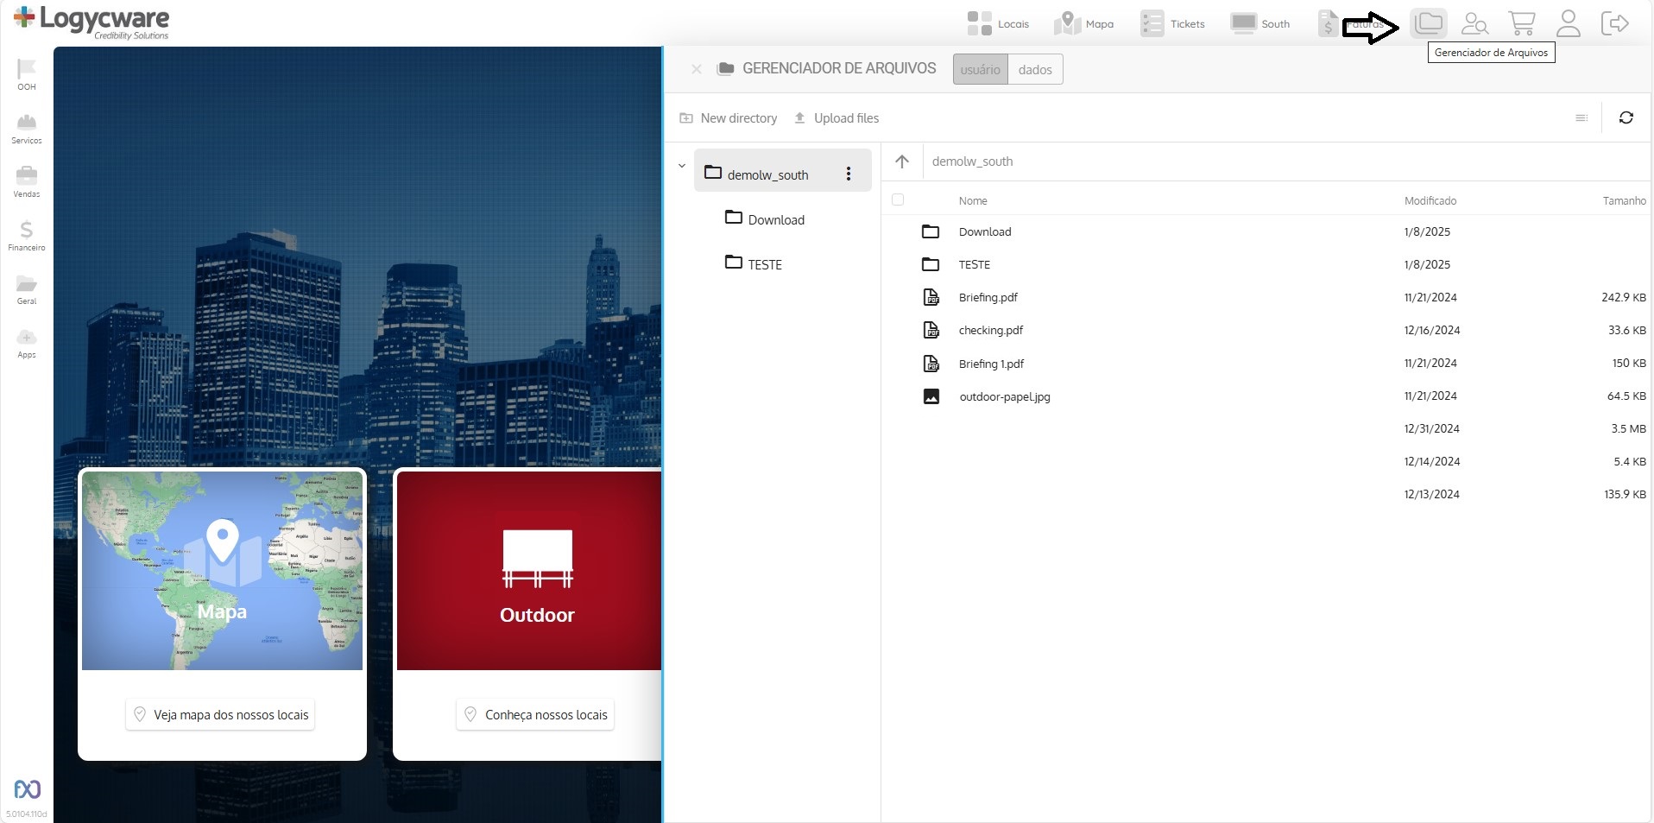Switch to the usuário tab
The image size is (1654, 823).
tap(981, 69)
